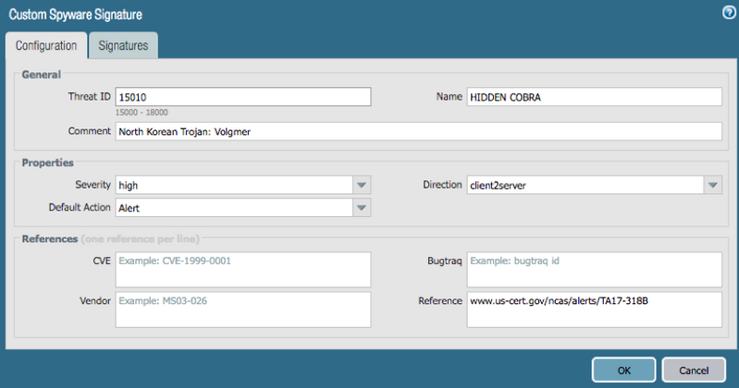Click the Threat ID label
The height and width of the screenshot is (388, 739).
[89, 96]
